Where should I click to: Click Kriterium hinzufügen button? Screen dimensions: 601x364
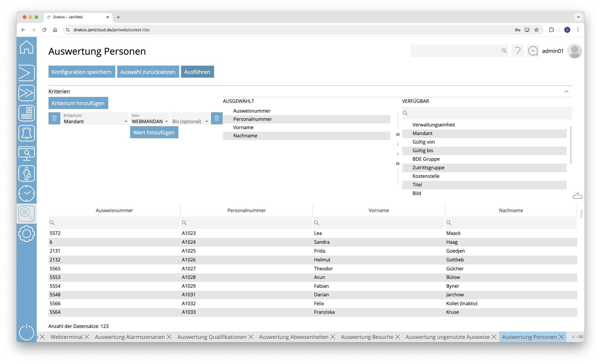click(78, 103)
